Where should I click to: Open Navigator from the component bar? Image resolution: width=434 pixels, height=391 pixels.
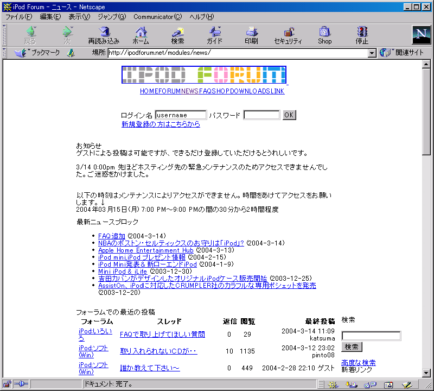click(333, 384)
